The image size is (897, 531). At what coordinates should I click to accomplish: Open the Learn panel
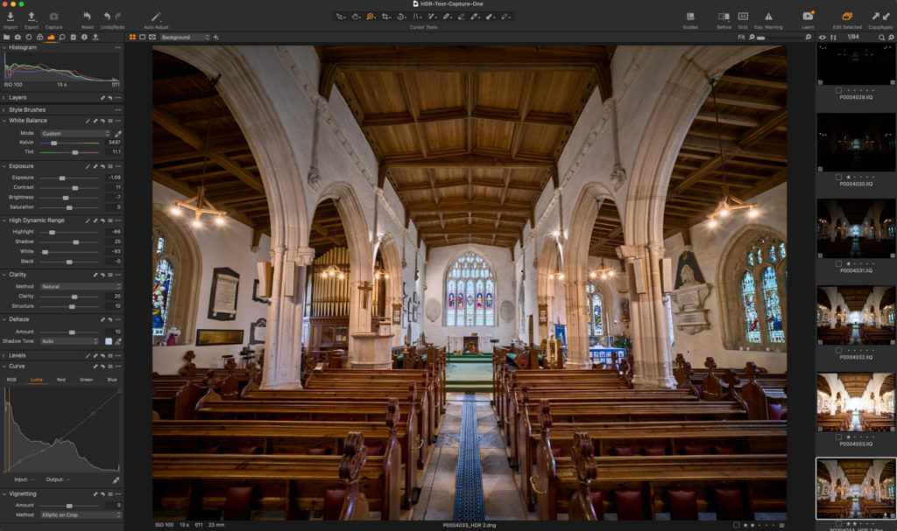click(x=808, y=17)
